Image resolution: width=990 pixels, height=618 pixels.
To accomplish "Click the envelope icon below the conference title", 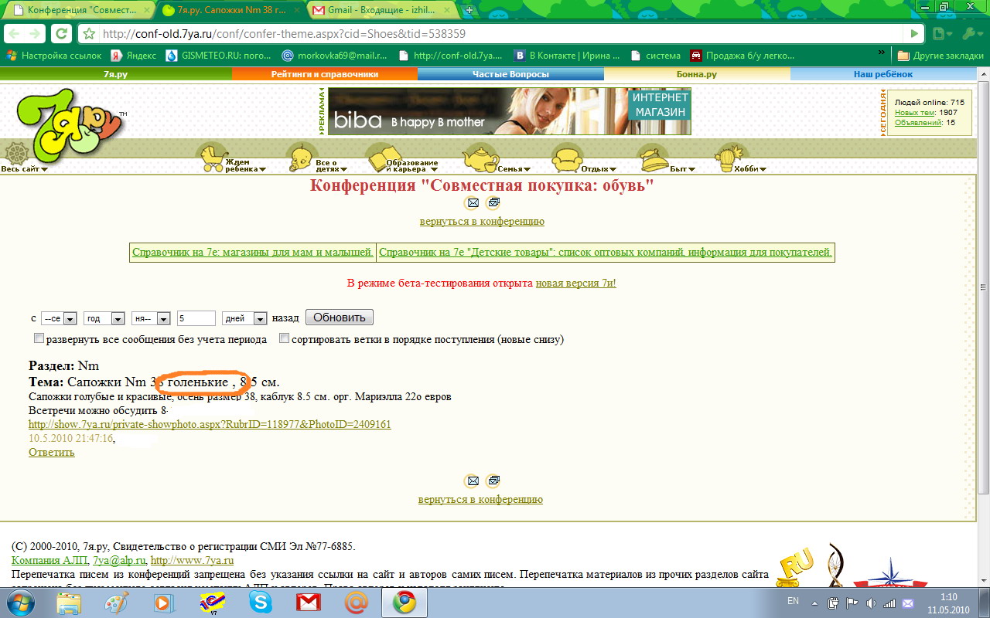I will 473,203.
